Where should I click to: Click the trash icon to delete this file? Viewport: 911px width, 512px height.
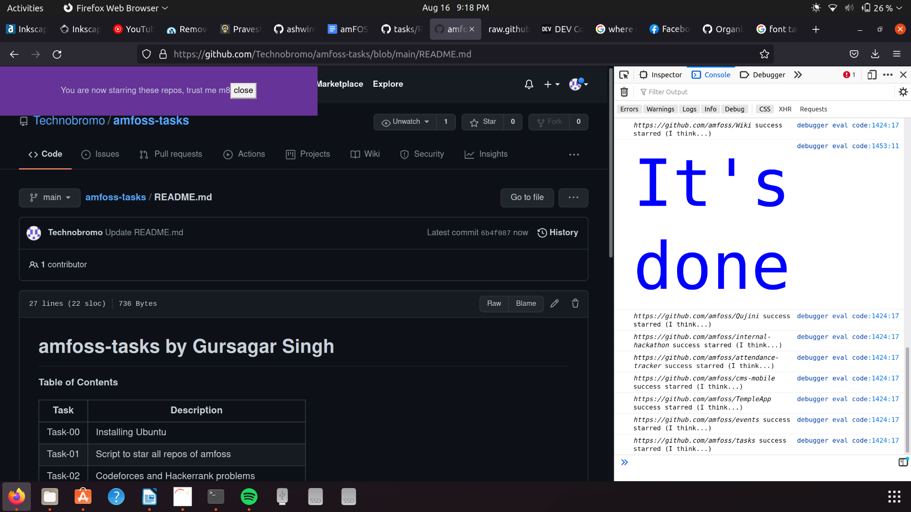575,303
